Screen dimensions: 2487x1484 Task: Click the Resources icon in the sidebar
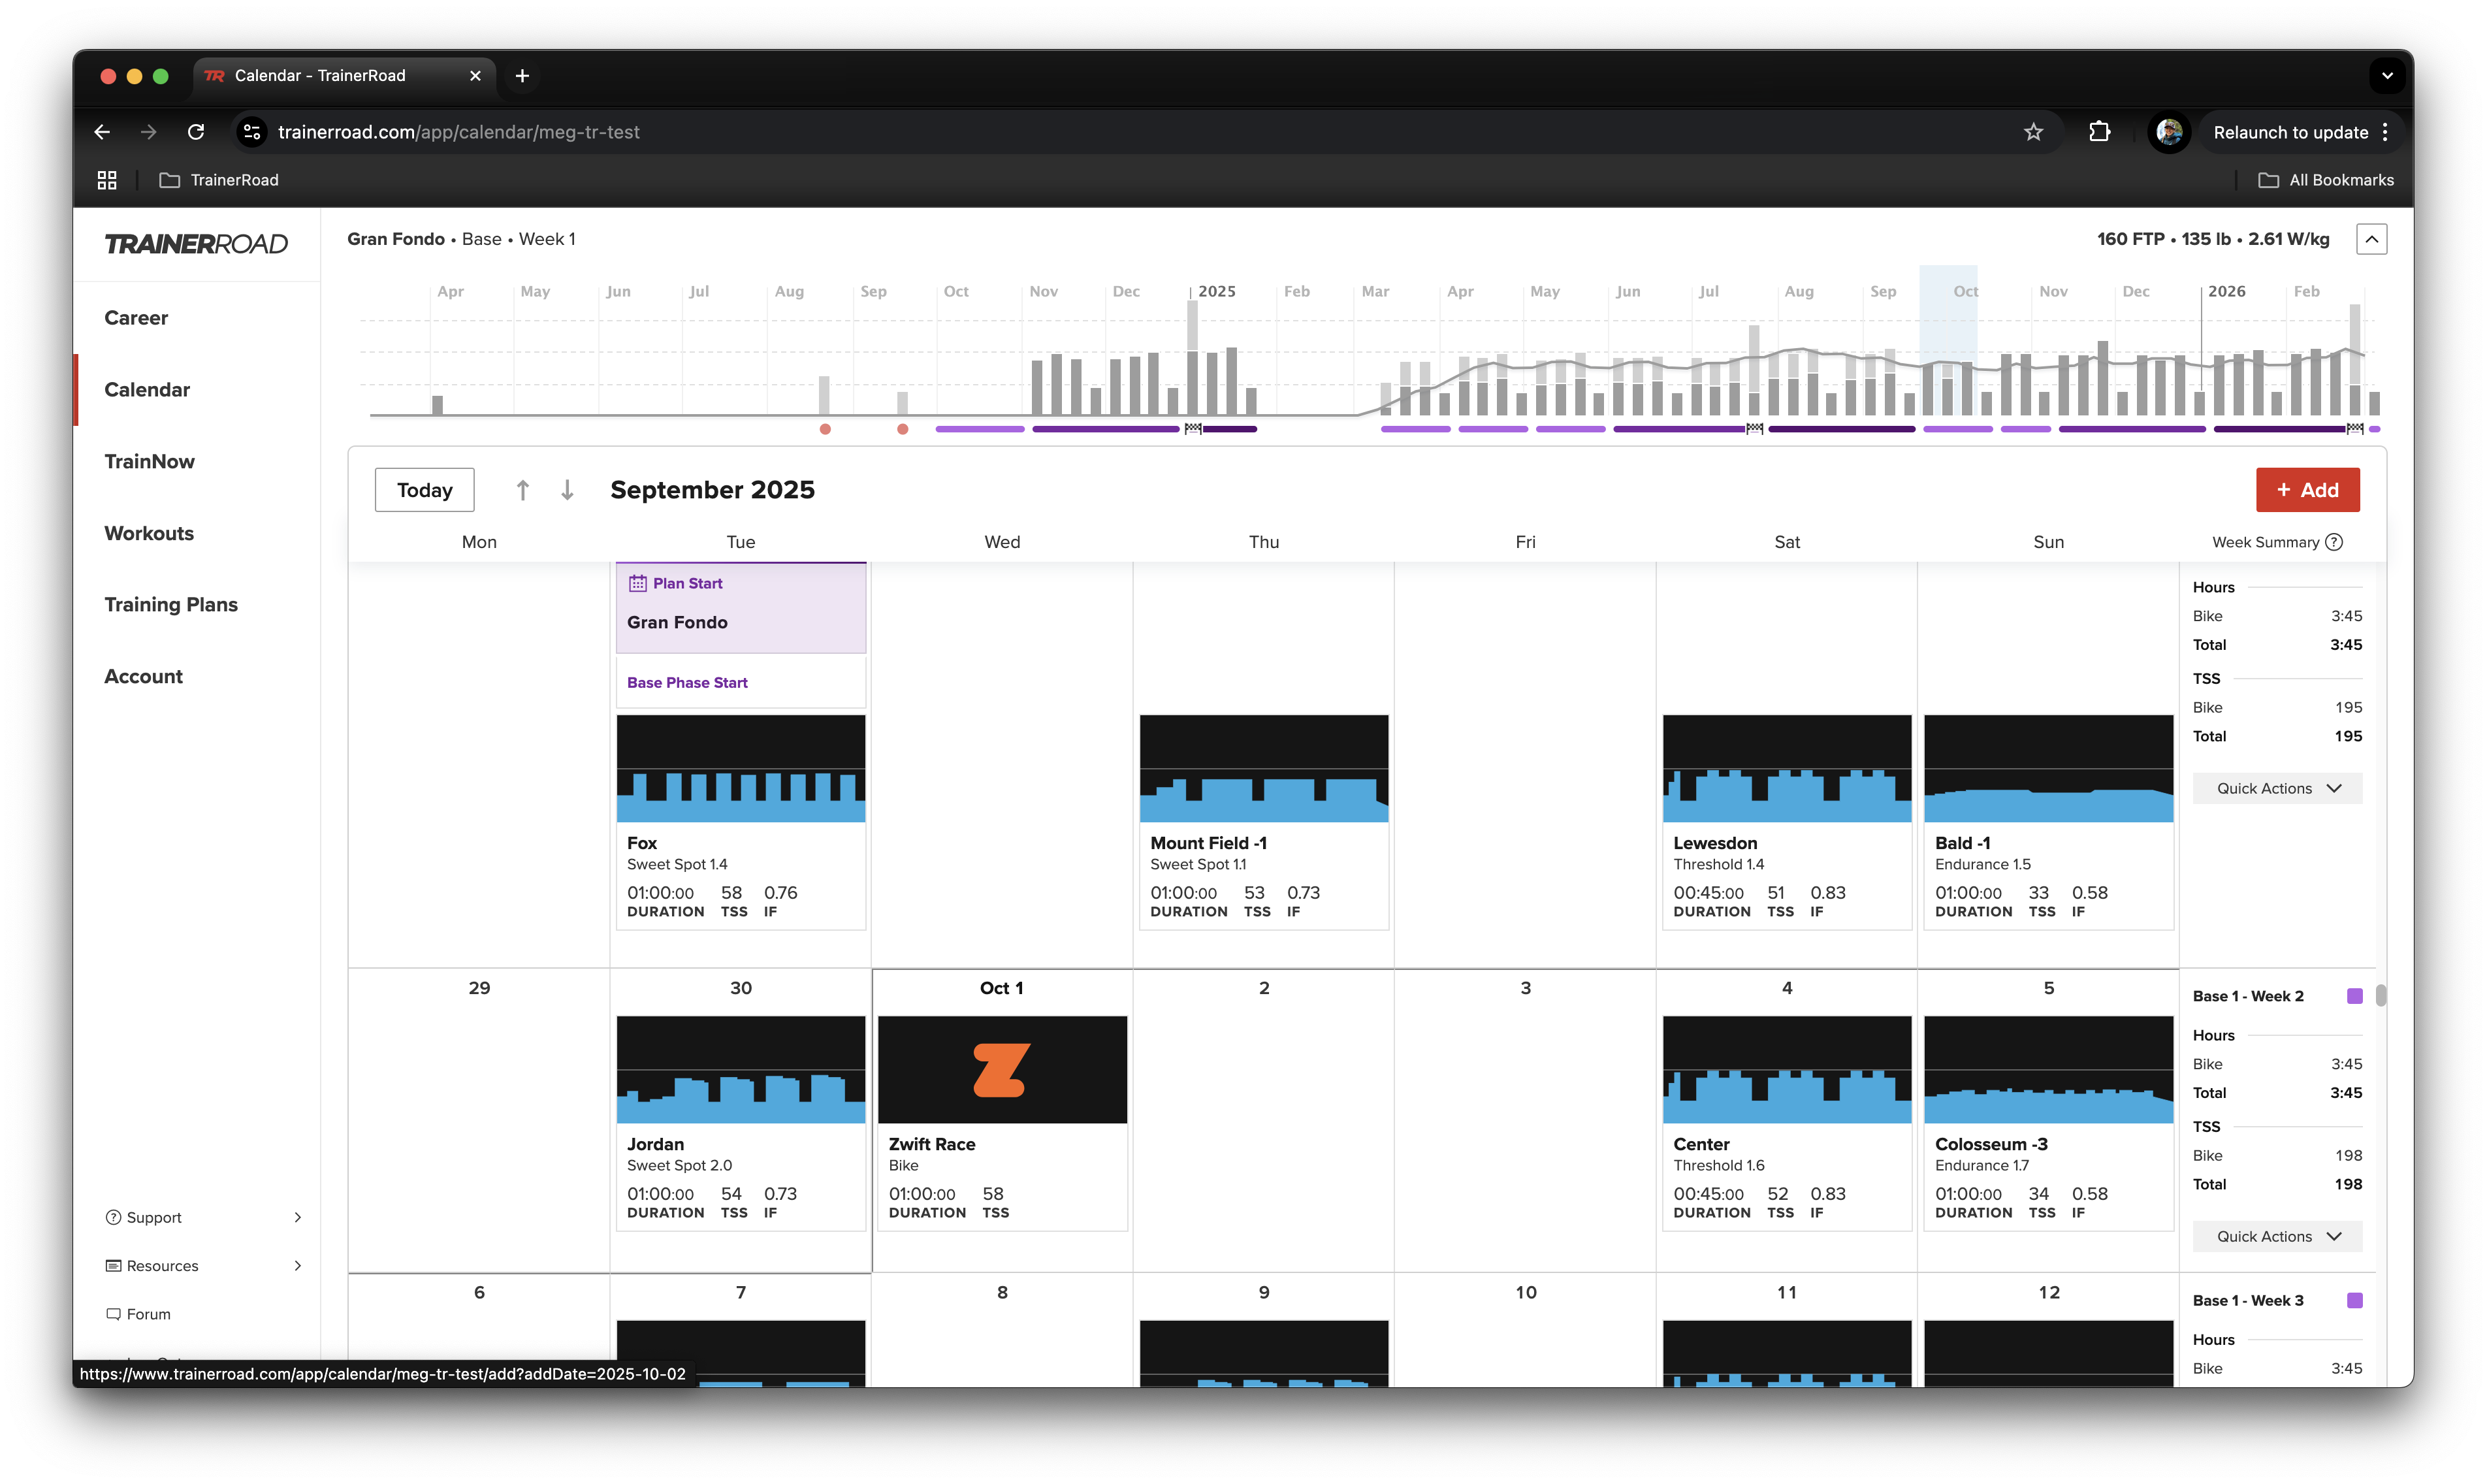tap(113, 1265)
